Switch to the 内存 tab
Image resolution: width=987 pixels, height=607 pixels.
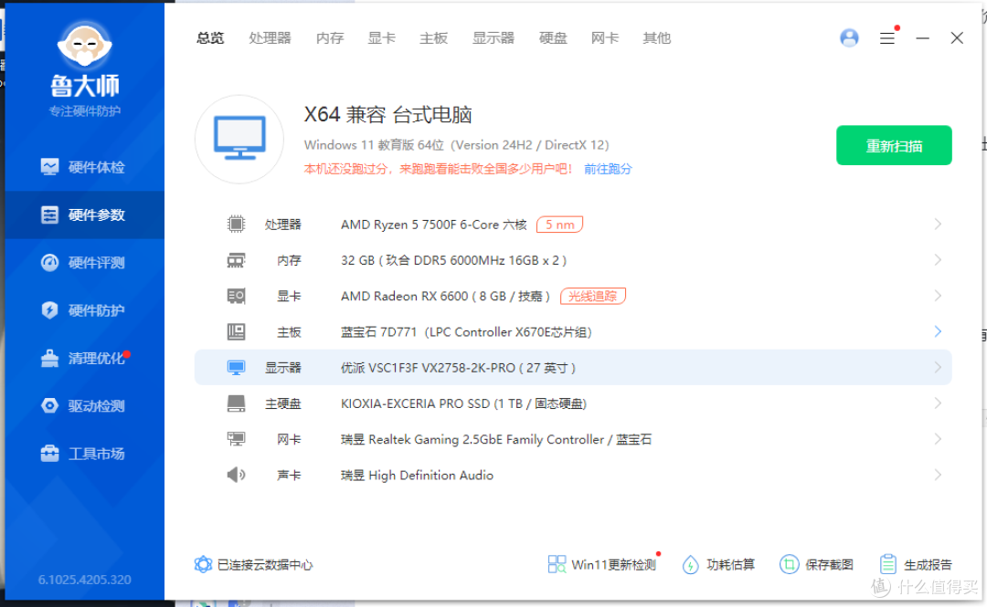(330, 38)
